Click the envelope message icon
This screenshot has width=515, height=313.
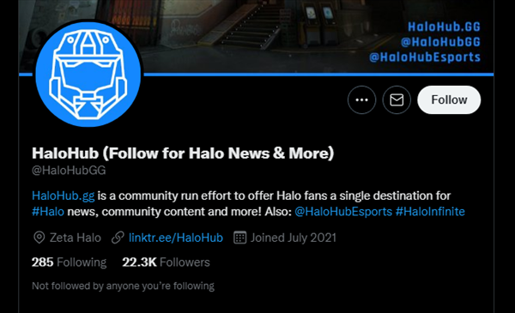(x=397, y=99)
